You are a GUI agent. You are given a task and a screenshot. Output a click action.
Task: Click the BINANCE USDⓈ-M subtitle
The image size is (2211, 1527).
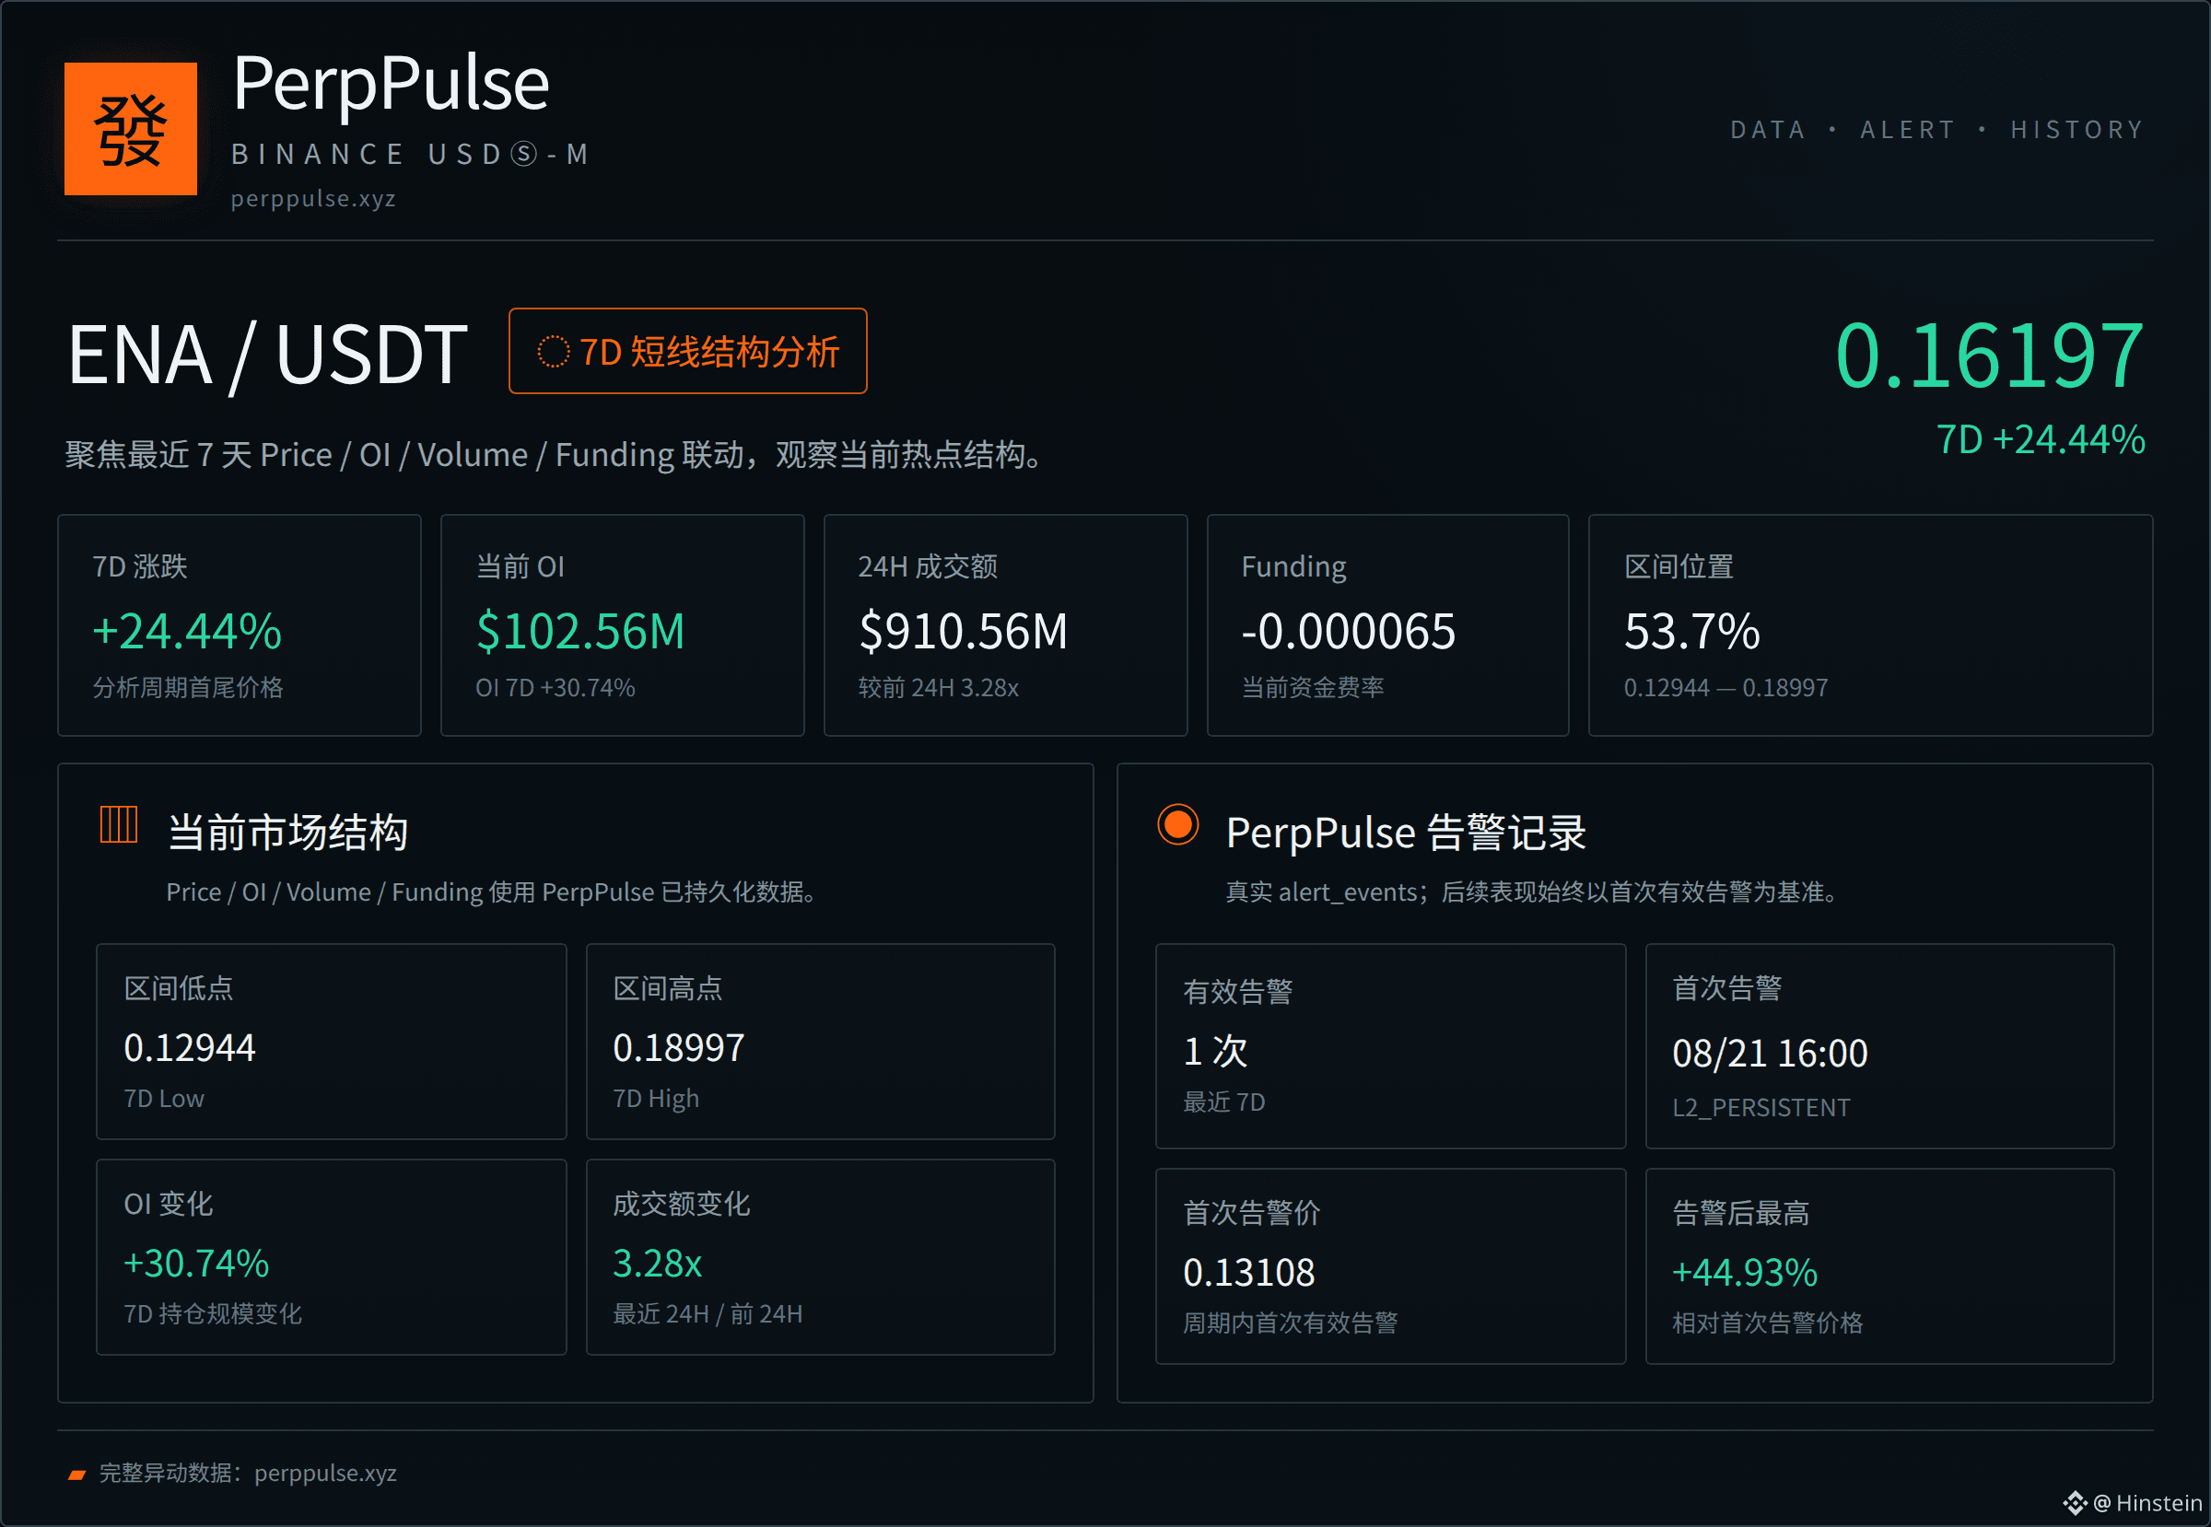[411, 154]
